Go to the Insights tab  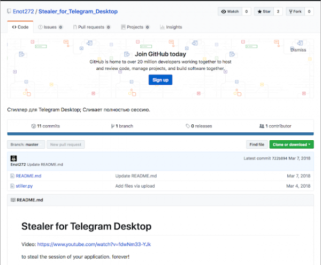pyautogui.click(x=171, y=27)
